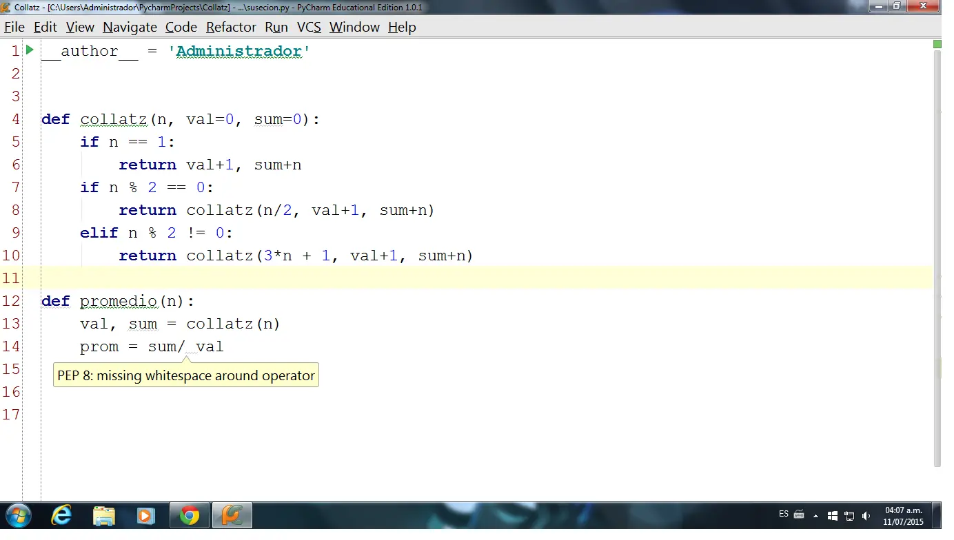The height and width of the screenshot is (540, 954).
Task: Click the __author__ variable name
Action: coord(90,51)
